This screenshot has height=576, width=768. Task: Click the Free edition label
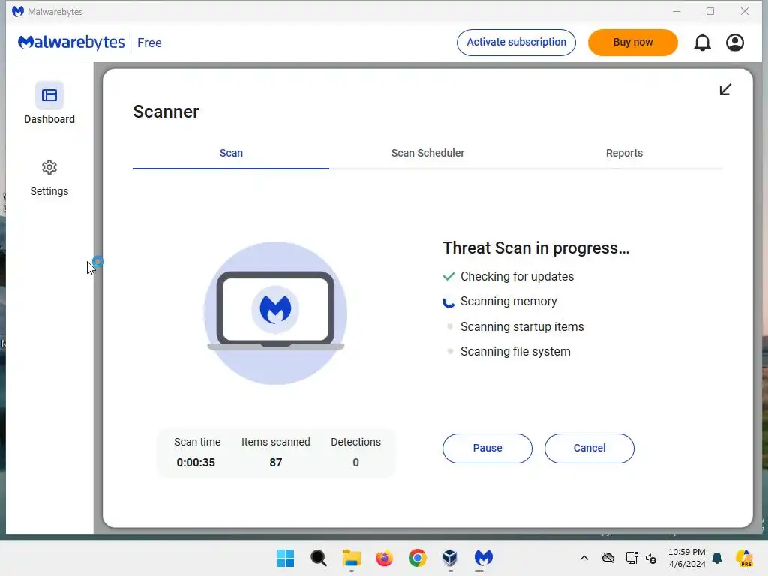[149, 43]
